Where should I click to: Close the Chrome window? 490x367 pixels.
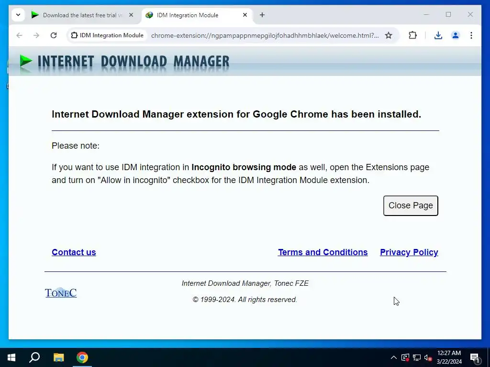coord(470,15)
